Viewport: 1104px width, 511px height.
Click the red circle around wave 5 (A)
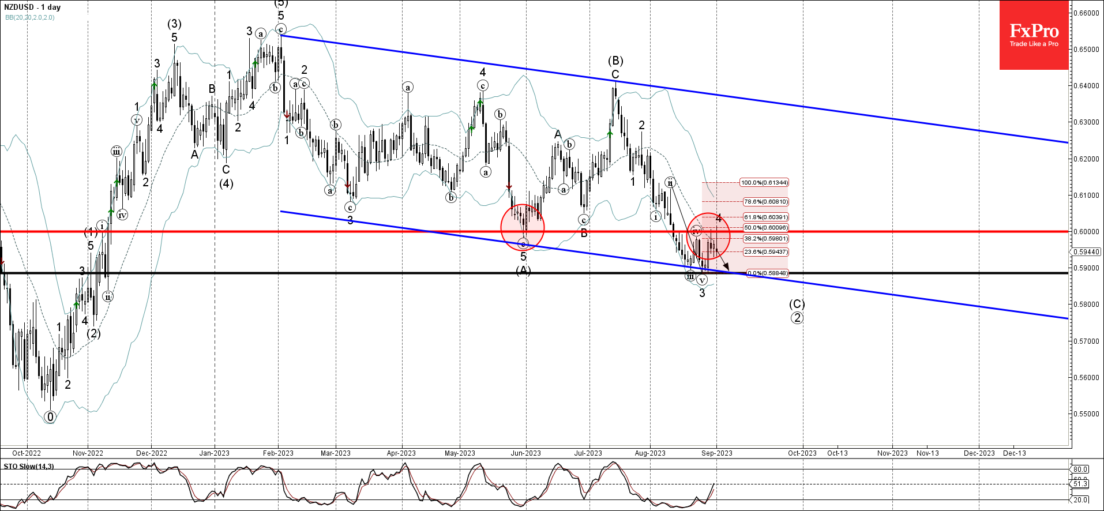pyautogui.click(x=523, y=227)
